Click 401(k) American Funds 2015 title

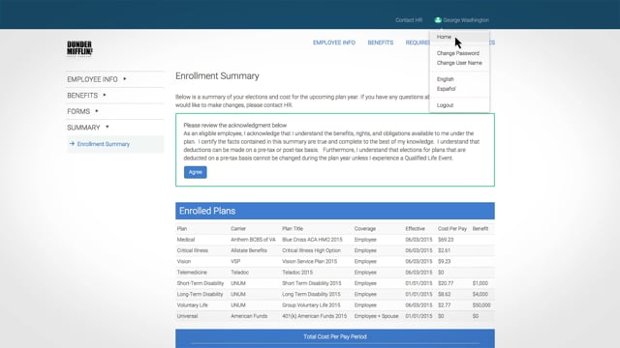[x=314, y=316]
